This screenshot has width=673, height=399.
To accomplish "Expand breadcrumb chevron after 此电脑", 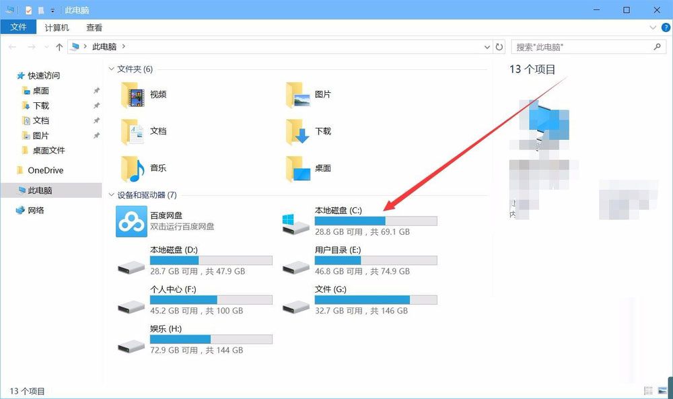I will click(124, 46).
